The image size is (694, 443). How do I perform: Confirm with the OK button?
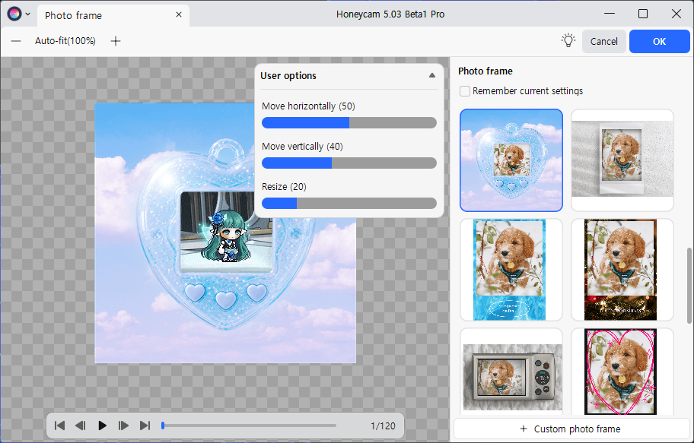pyautogui.click(x=659, y=42)
